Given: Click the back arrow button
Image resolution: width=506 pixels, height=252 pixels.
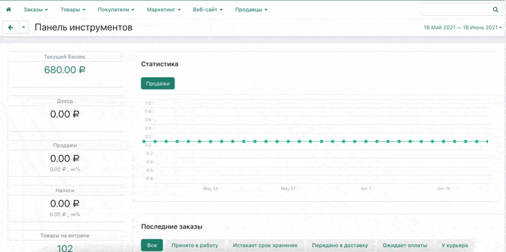Looking at the screenshot, I should pos(10,28).
